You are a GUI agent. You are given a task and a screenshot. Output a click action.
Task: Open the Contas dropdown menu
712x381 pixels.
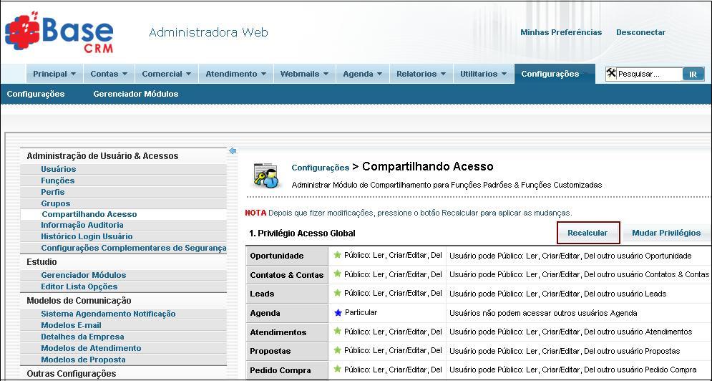pyautogui.click(x=109, y=74)
